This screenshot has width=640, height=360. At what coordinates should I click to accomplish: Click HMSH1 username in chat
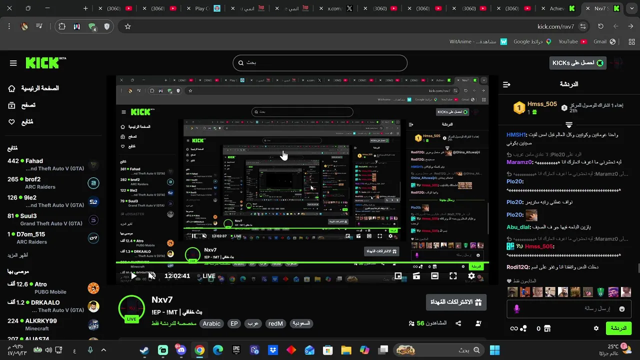(516, 135)
